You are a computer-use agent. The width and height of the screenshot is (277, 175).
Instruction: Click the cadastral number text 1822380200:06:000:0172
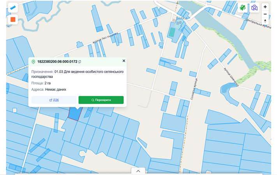coord(57,62)
